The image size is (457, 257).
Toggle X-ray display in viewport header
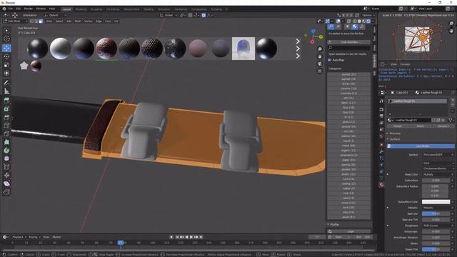[x=348, y=21]
